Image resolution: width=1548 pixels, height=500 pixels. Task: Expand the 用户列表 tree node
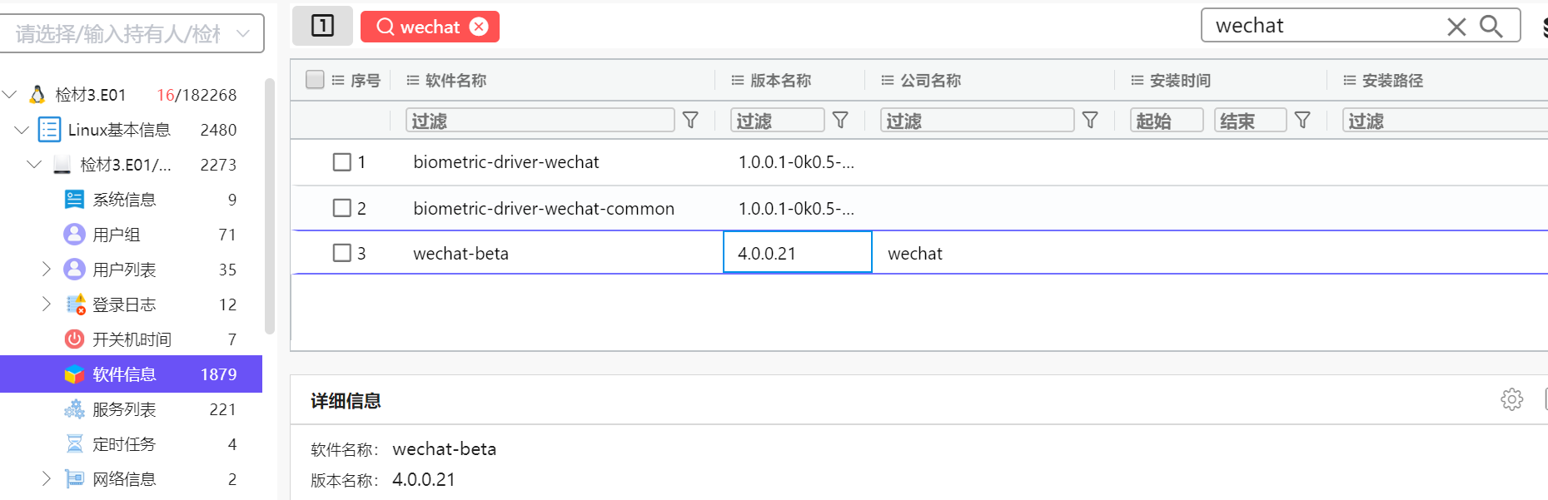point(47,269)
